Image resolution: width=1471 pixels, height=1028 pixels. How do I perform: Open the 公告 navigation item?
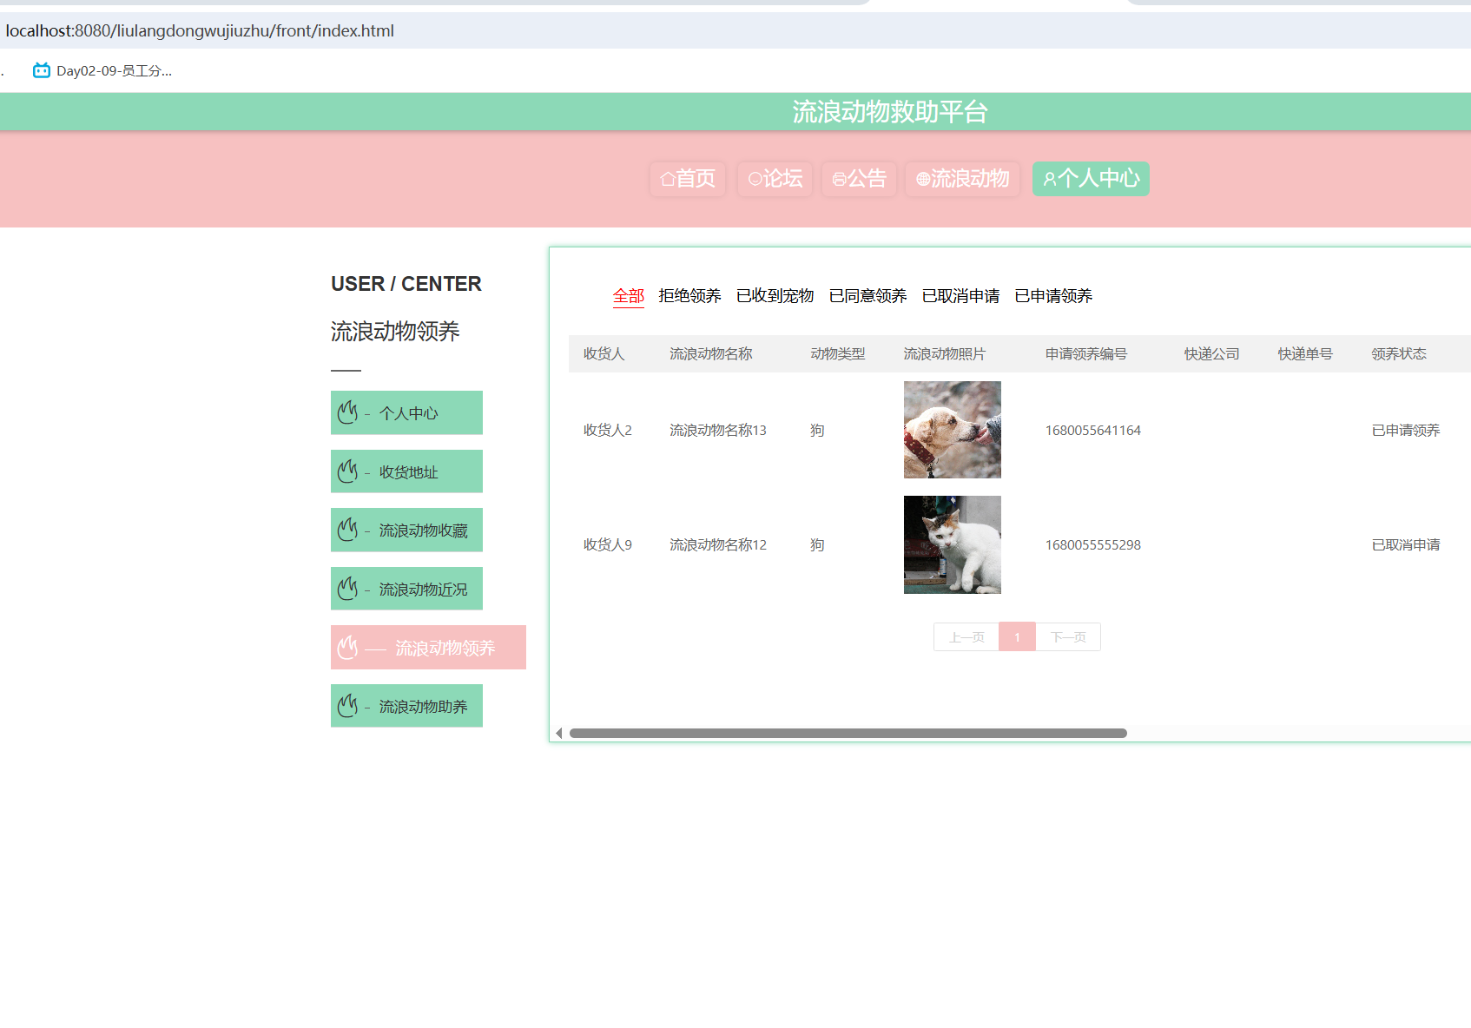(859, 179)
